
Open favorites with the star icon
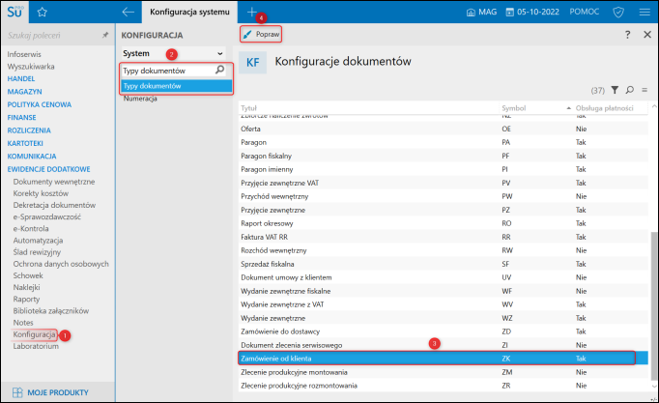point(42,13)
